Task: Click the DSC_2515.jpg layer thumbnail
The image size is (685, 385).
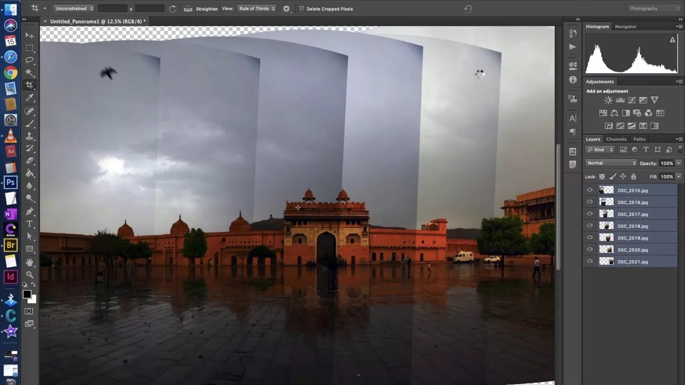Action: [x=606, y=190]
